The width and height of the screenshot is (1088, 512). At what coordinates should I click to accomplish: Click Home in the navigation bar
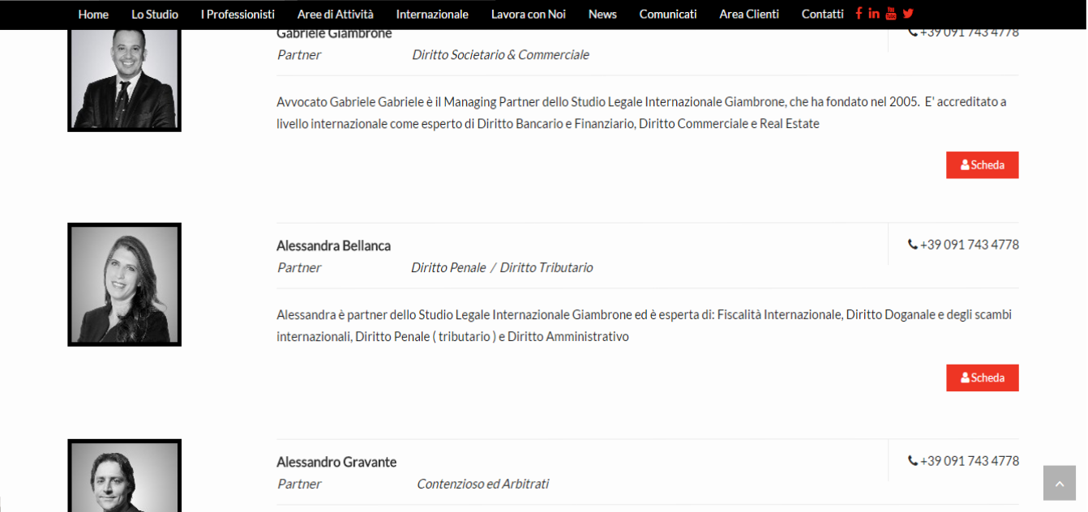pos(93,14)
